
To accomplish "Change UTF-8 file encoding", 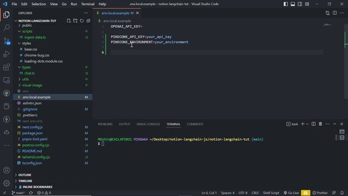I will (x=243, y=193).
